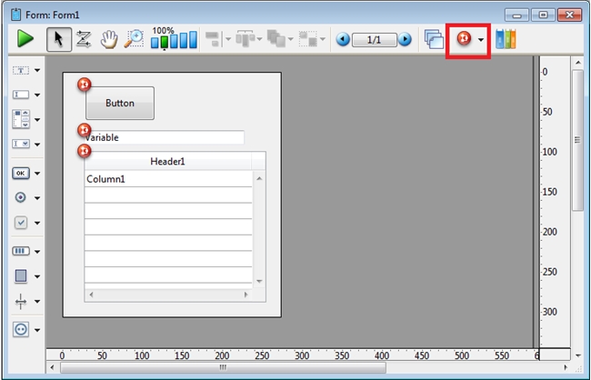Screen dimensions: 591x380
Task: Click the views stacked windows icon
Action: (x=435, y=39)
